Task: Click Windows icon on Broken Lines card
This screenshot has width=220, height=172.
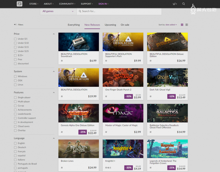Action: tap(62, 168)
